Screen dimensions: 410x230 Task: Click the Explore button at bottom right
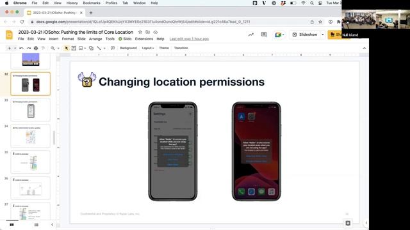(x=348, y=223)
